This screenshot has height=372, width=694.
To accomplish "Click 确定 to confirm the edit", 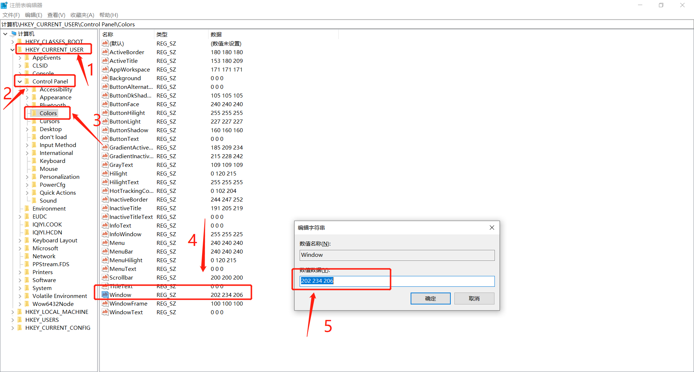I will (430, 298).
